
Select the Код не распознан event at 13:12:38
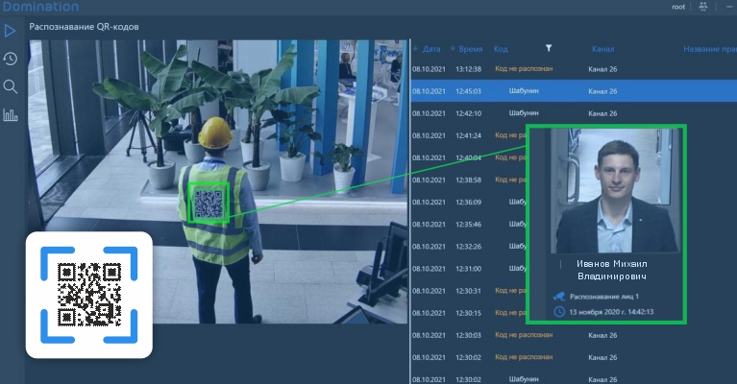point(524,69)
